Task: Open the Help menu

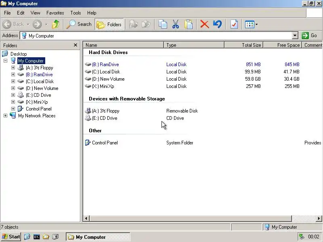Action: [x=92, y=13]
